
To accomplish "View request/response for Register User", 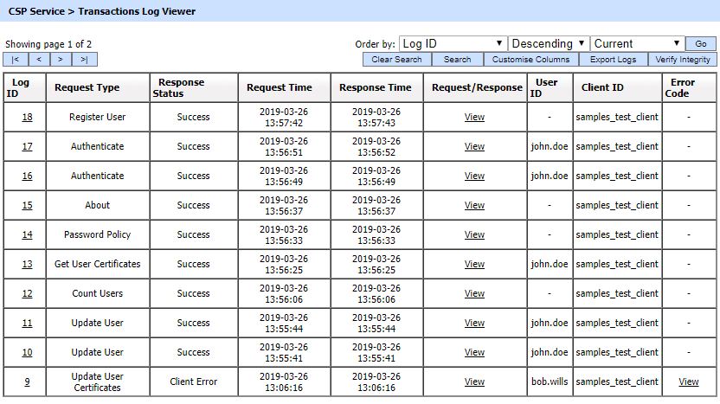I will [474, 118].
